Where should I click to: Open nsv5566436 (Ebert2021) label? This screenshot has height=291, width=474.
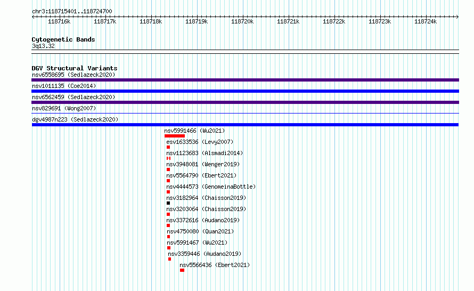[215, 265]
